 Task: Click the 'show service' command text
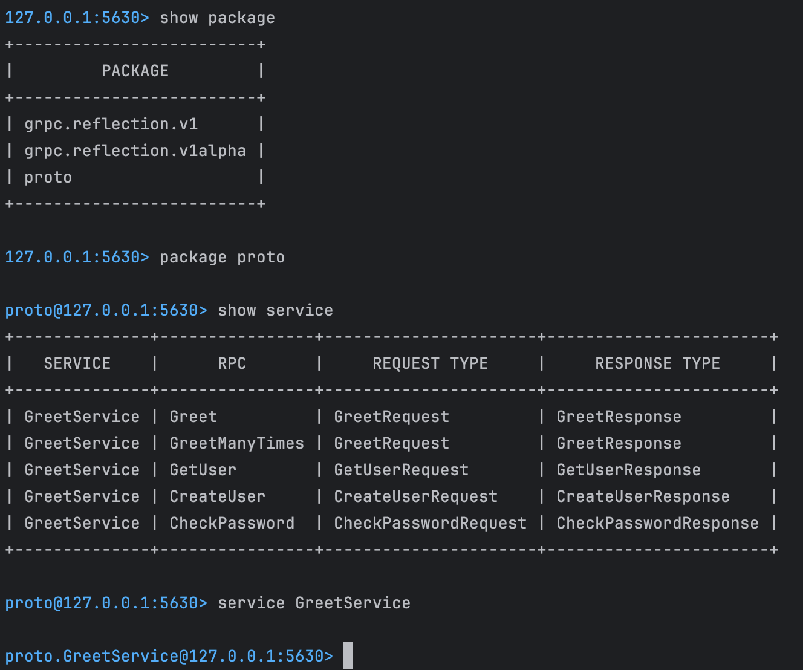coord(275,310)
